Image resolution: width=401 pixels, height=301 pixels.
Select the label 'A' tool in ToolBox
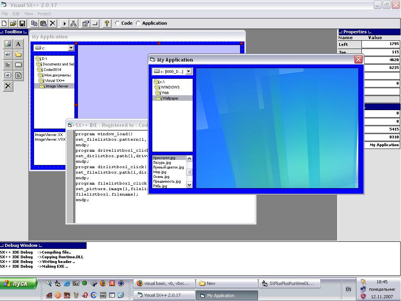(18, 44)
